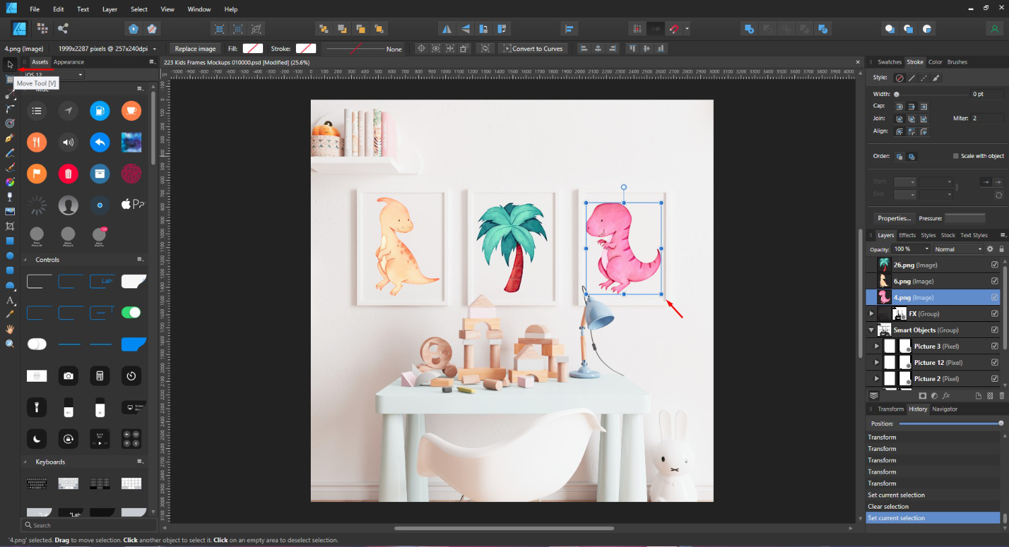Select the View hand tool
1009x547 pixels.
click(x=9, y=329)
